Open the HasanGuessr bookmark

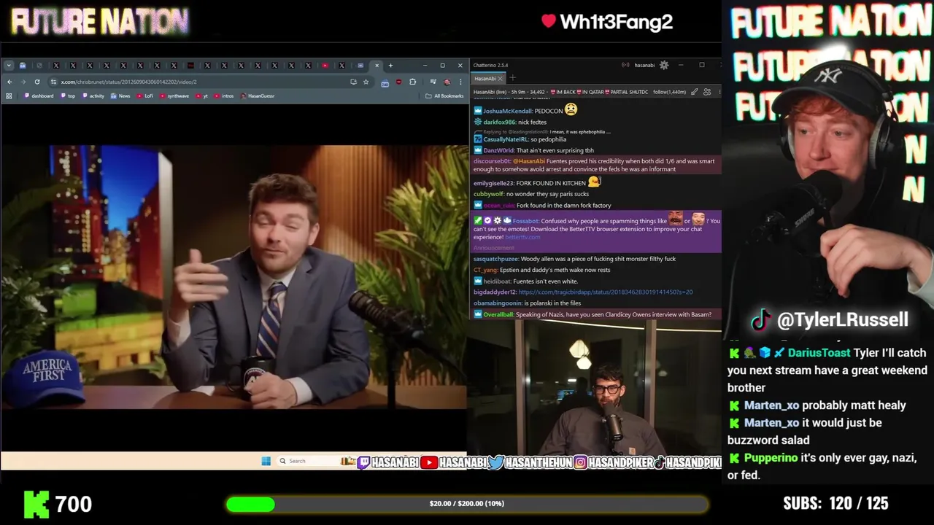click(x=258, y=96)
